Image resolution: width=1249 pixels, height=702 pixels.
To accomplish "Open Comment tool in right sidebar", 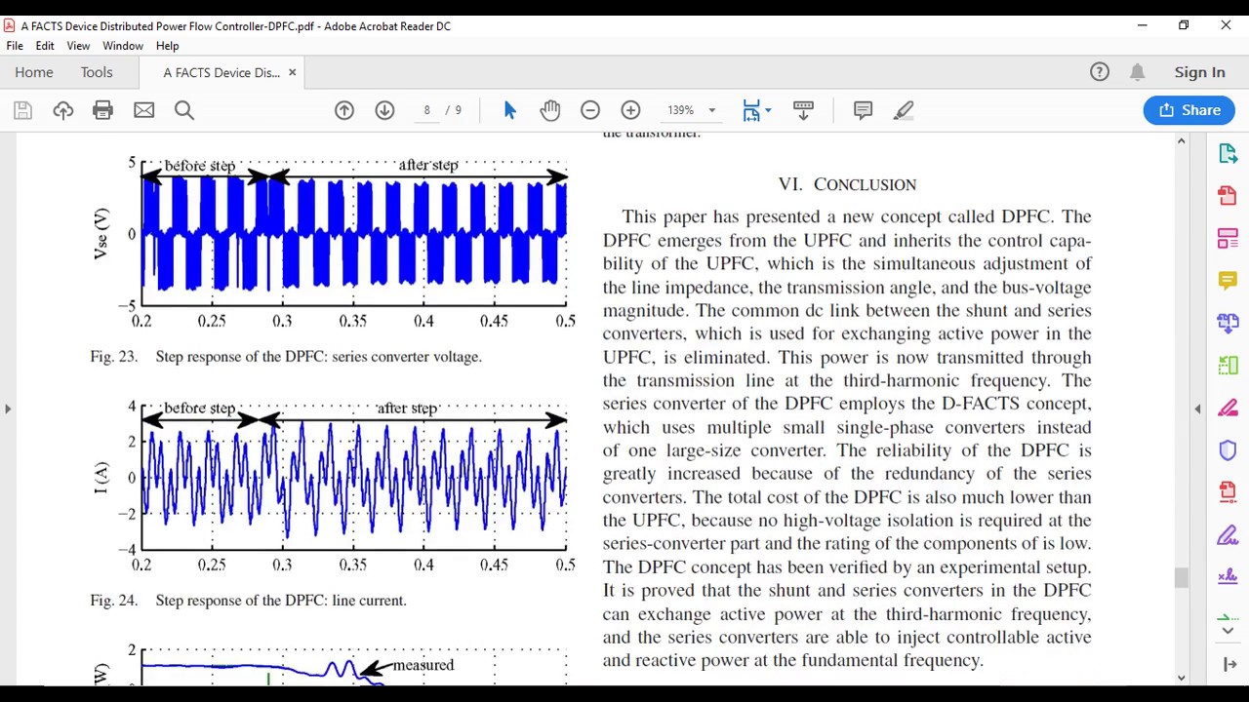I will (1228, 281).
